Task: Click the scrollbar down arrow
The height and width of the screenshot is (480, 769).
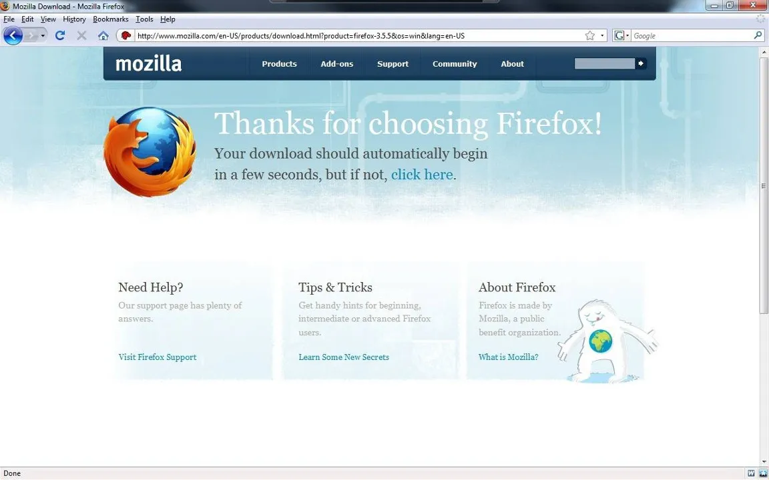Action: pyautogui.click(x=764, y=462)
